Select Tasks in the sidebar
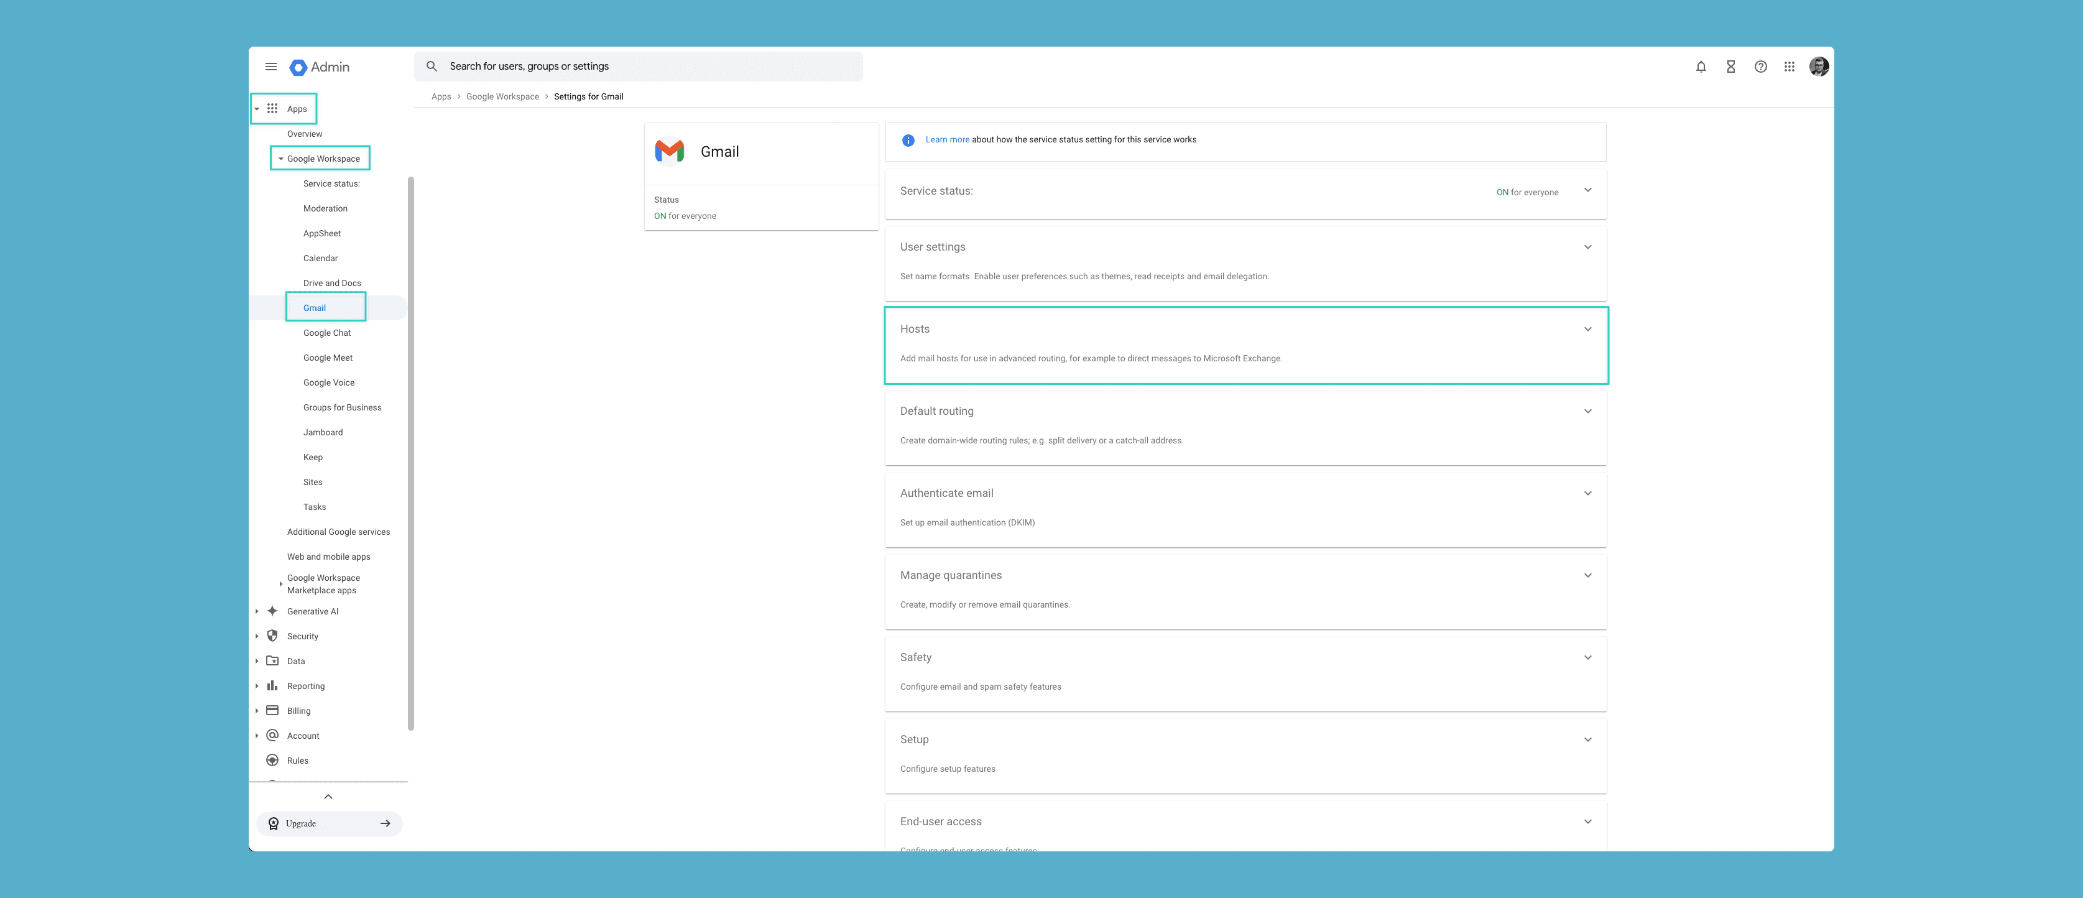Image resolution: width=2083 pixels, height=898 pixels. coord(315,507)
